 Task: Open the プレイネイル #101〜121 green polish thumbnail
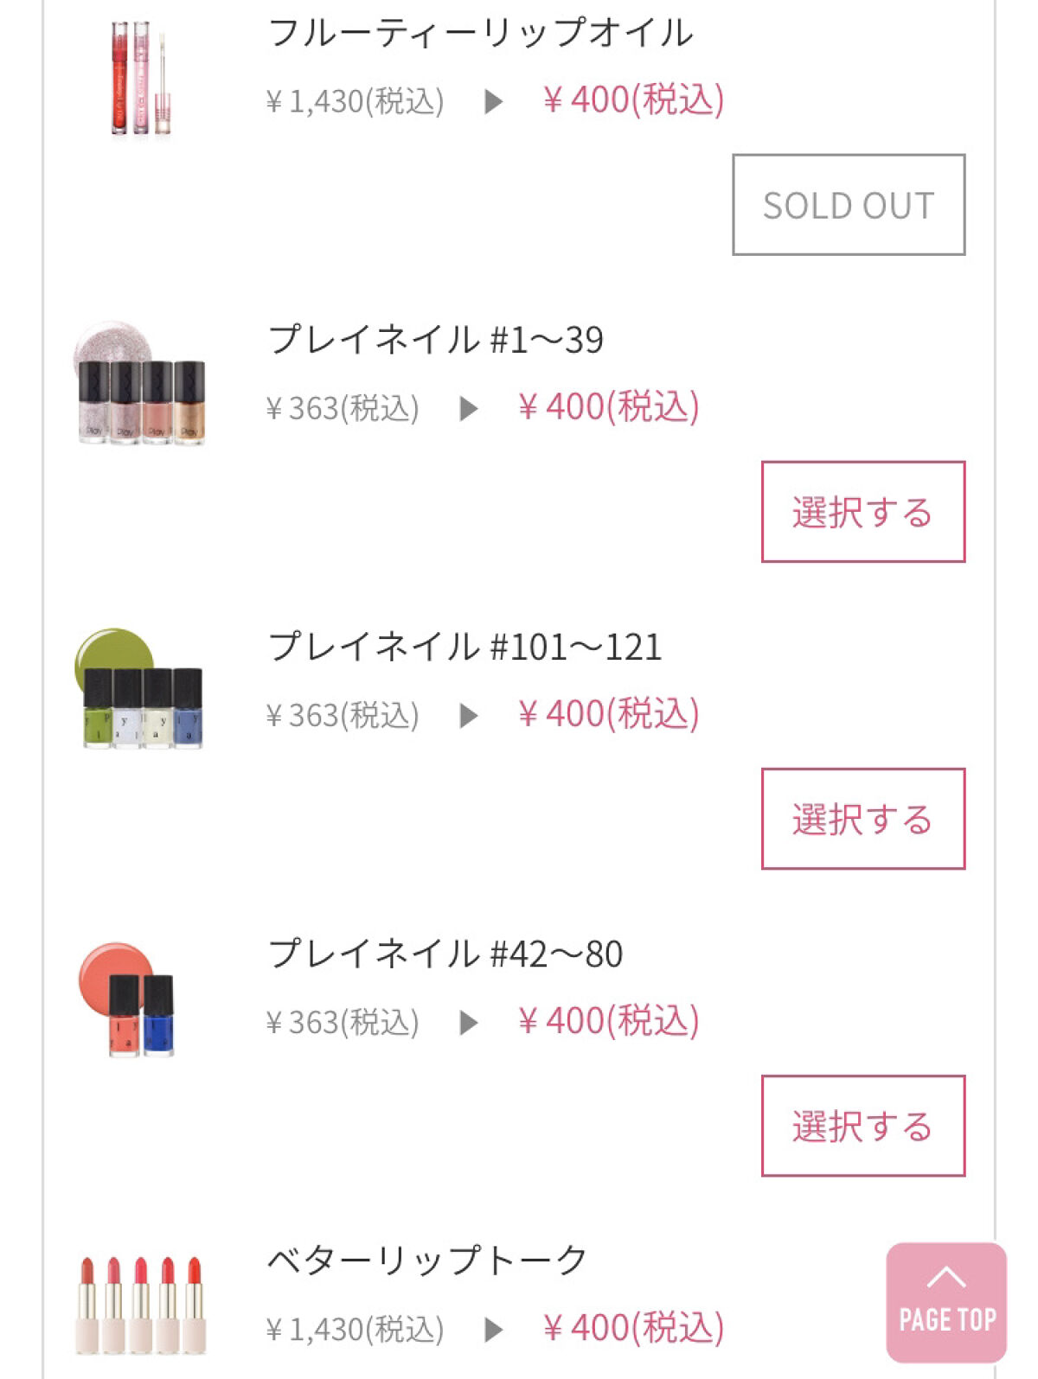coord(140,689)
